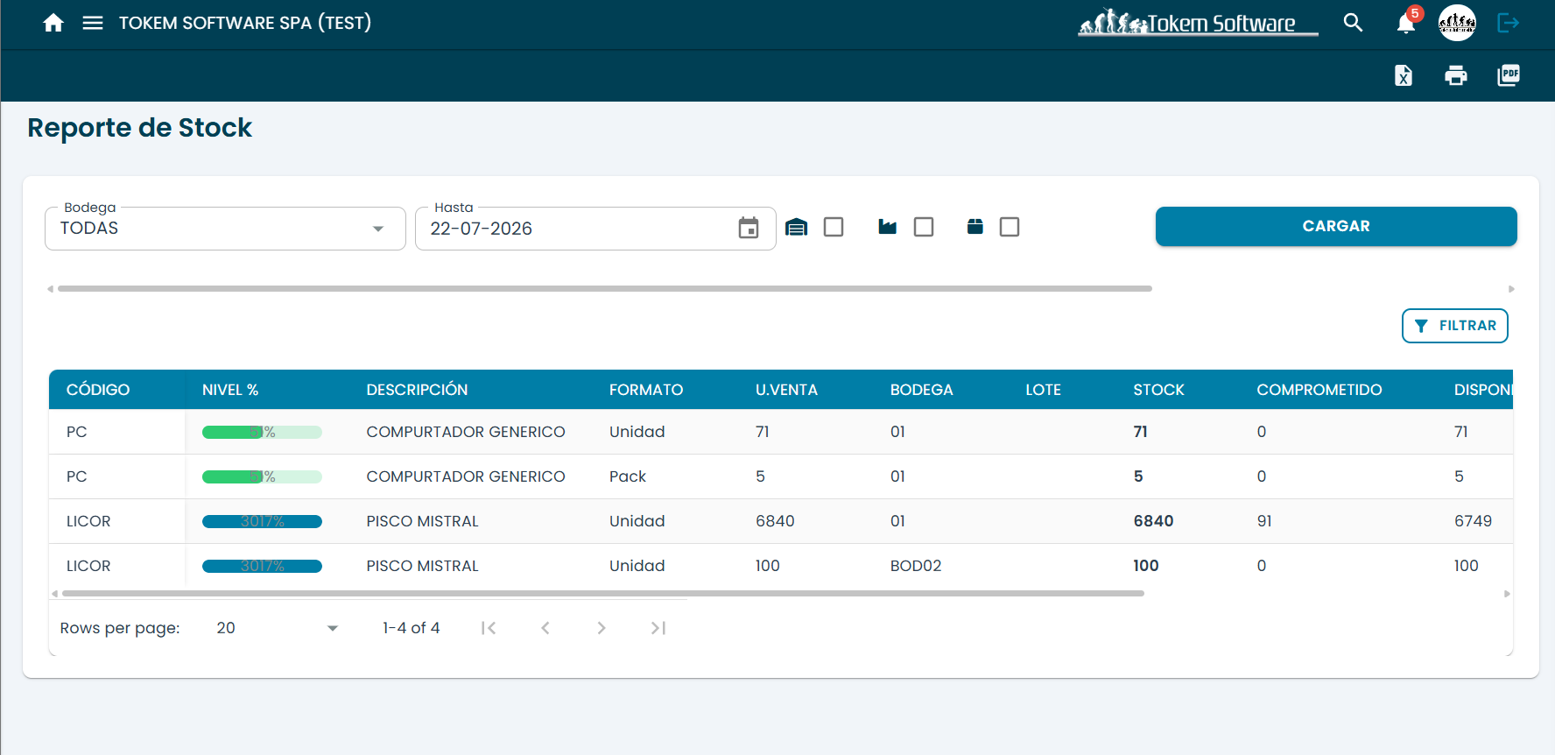Screen dimensions: 1555x755
Task: Go to last page of table
Action: point(658,628)
